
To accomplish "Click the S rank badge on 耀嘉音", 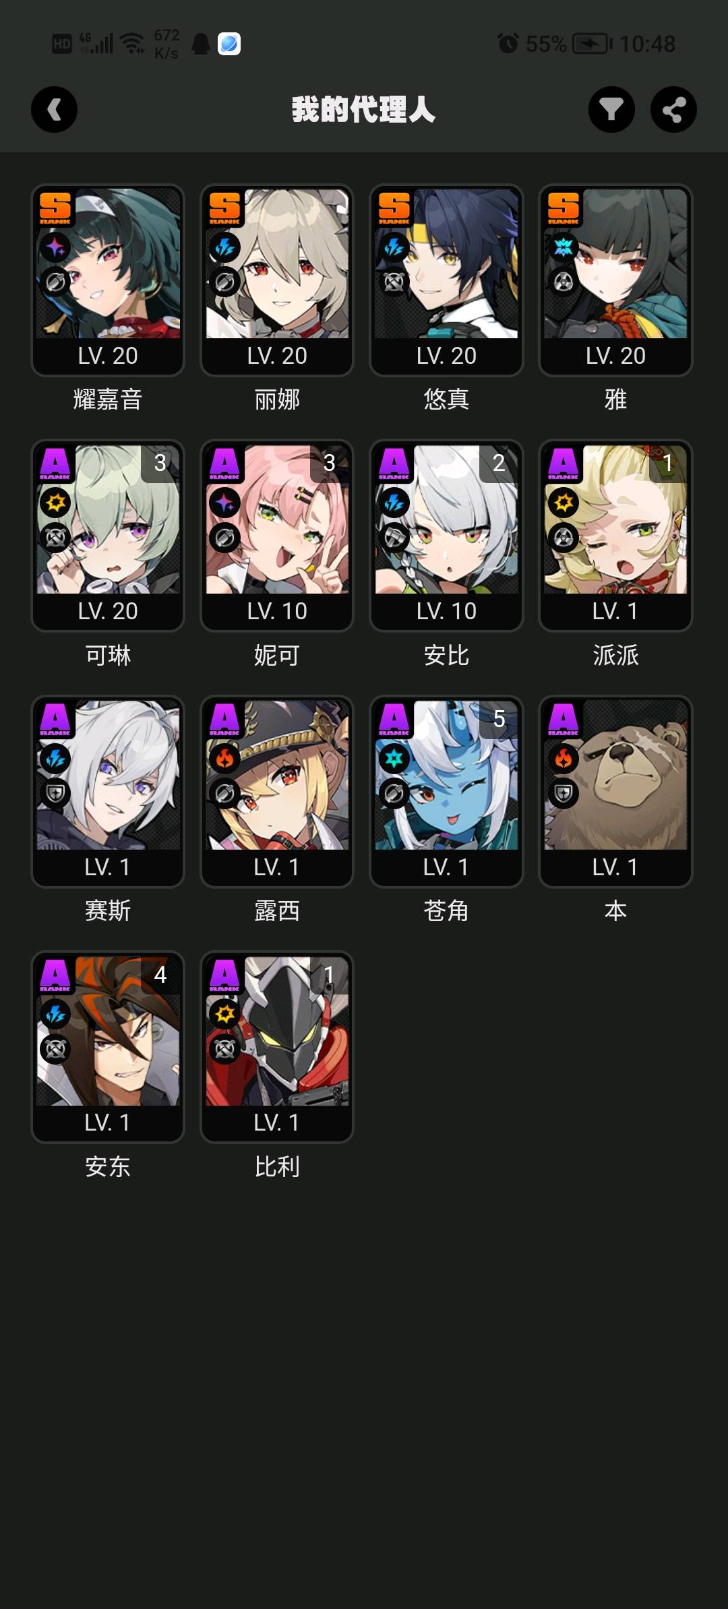I will click(55, 208).
